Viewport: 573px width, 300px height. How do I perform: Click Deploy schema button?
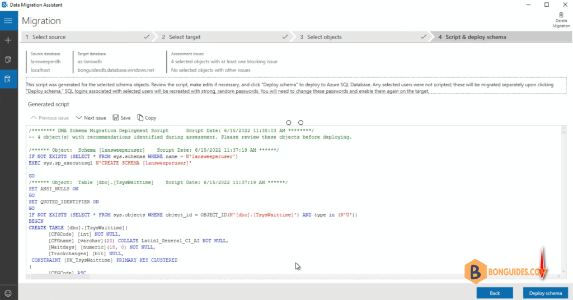[546, 293]
